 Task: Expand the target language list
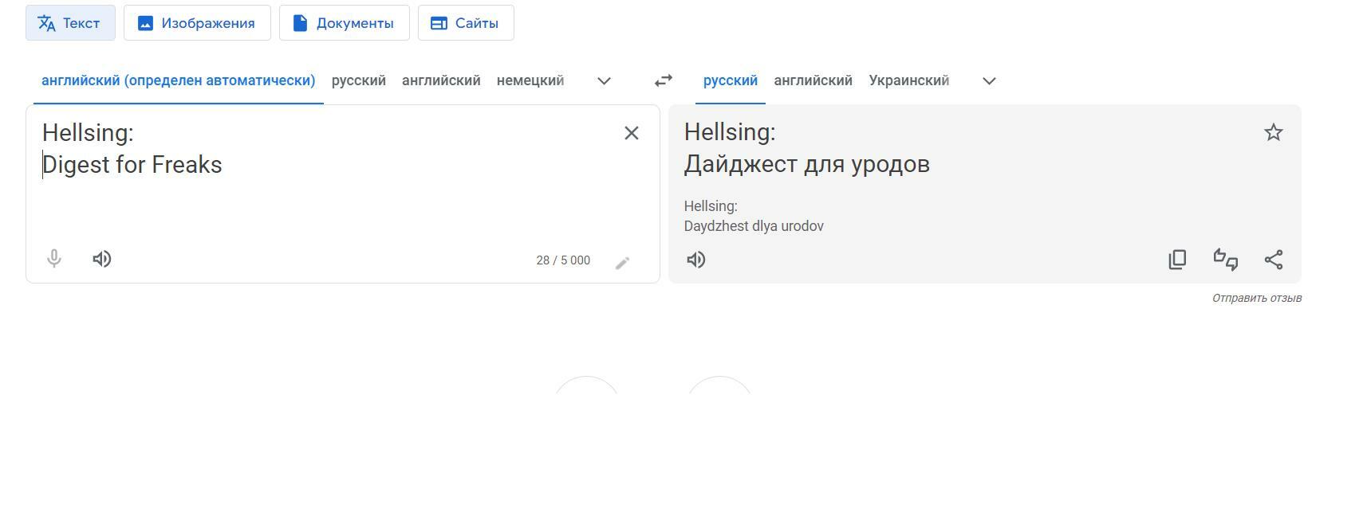(x=989, y=80)
